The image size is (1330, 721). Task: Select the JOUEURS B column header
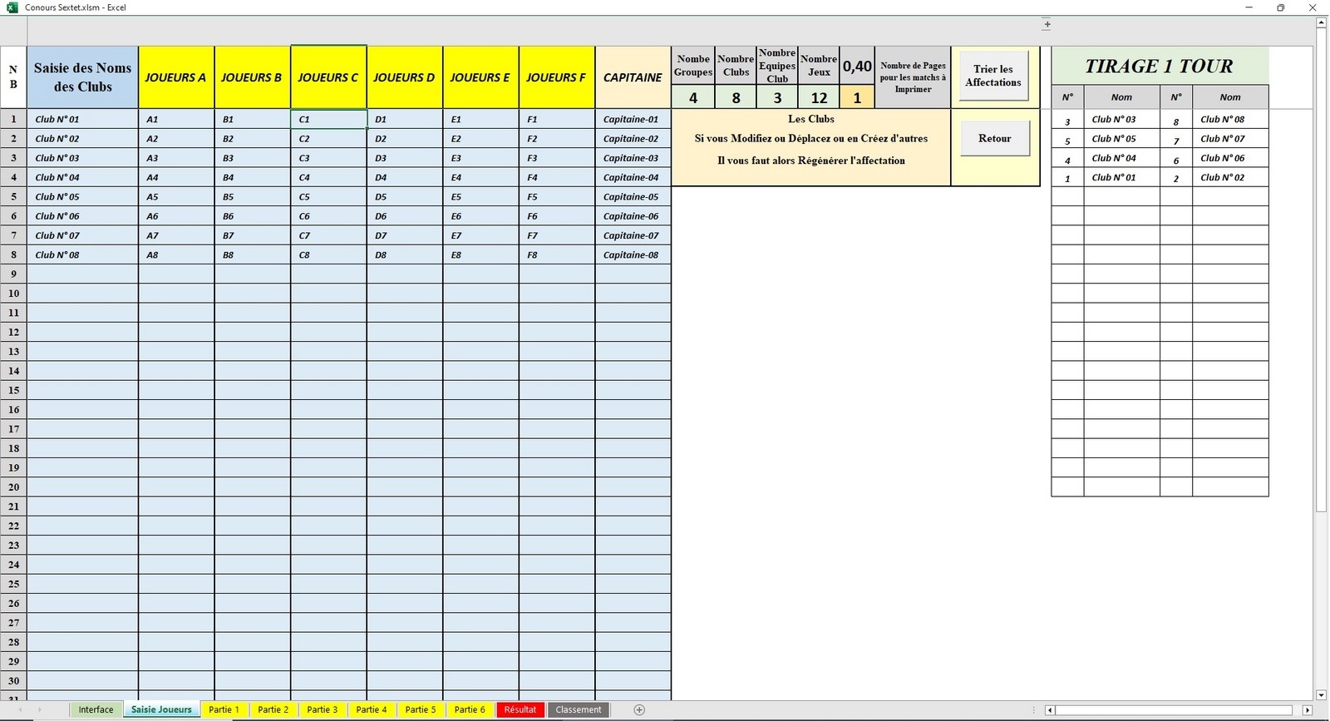point(253,77)
